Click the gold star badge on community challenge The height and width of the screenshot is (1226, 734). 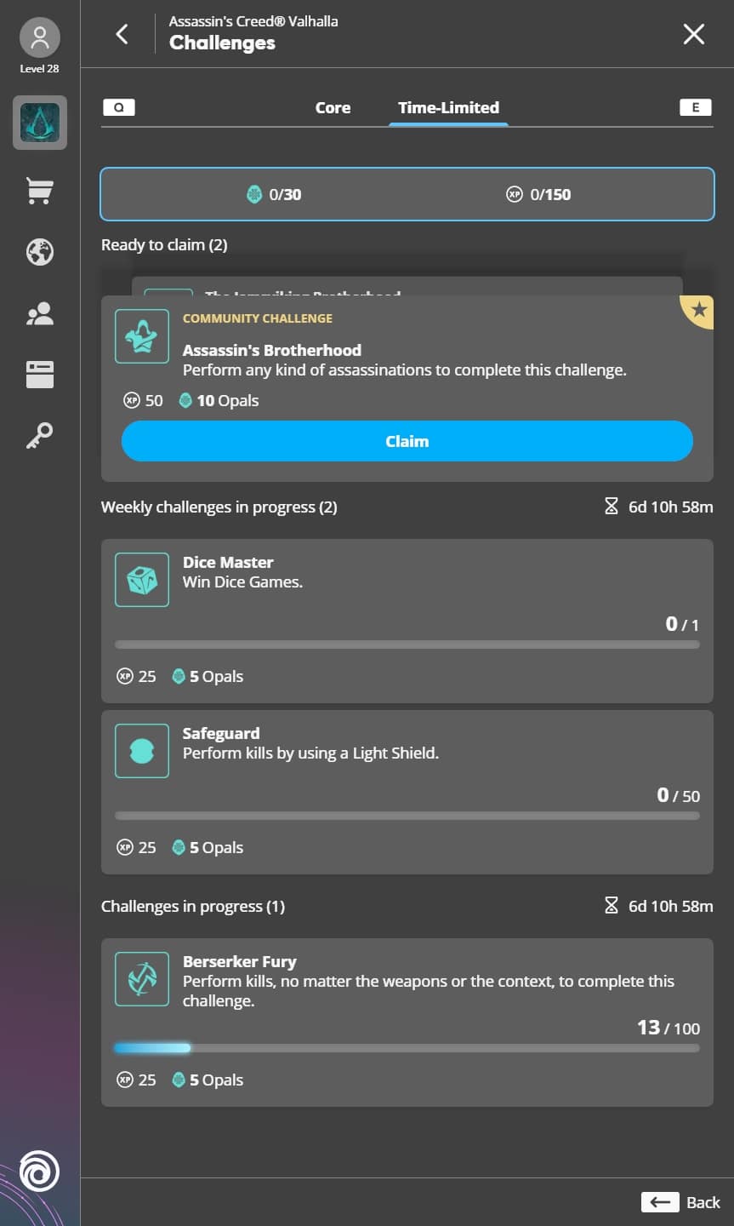[698, 311]
